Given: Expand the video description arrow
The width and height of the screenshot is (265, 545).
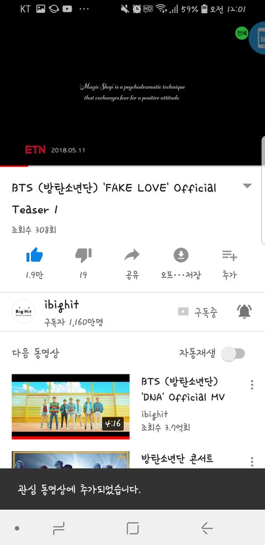Looking at the screenshot, I should point(247,186).
